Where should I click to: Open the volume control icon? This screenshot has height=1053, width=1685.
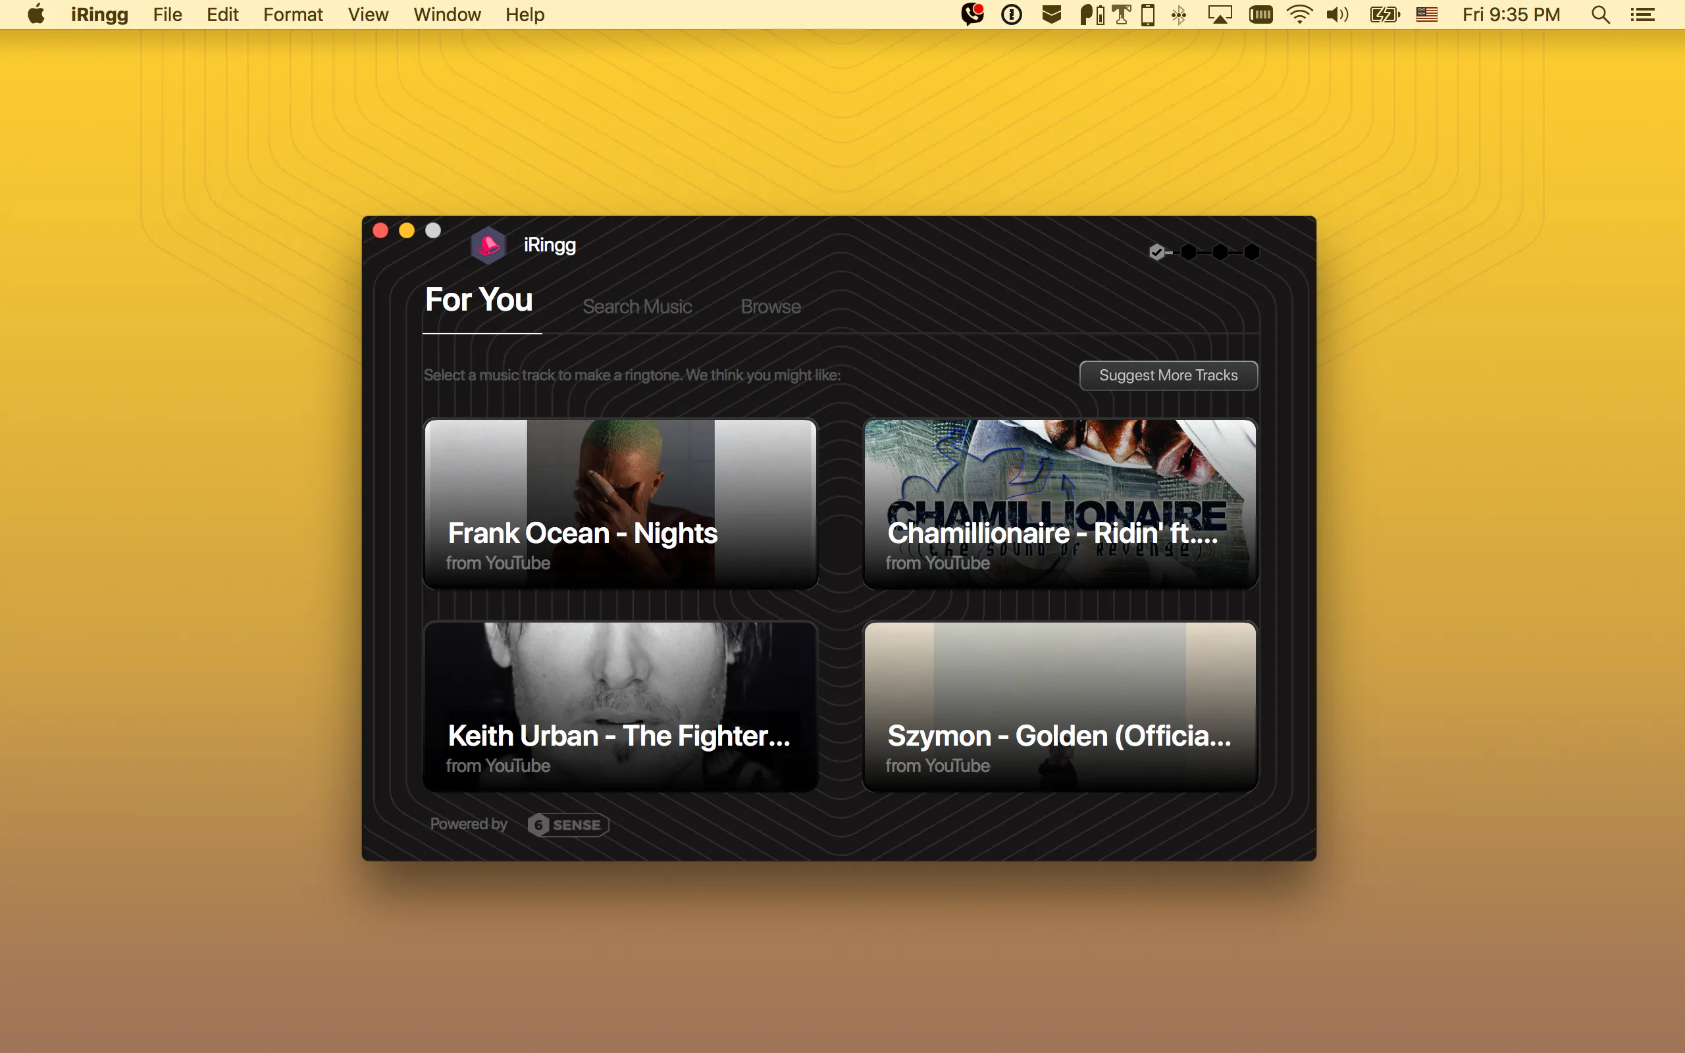click(x=1337, y=14)
